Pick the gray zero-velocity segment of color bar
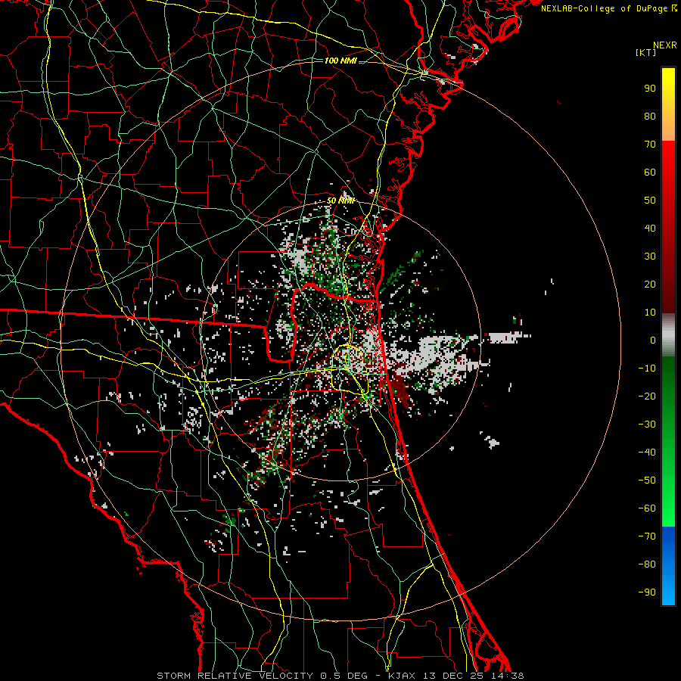The height and width of the screenshot is (681, 681). tap(668, 335)
